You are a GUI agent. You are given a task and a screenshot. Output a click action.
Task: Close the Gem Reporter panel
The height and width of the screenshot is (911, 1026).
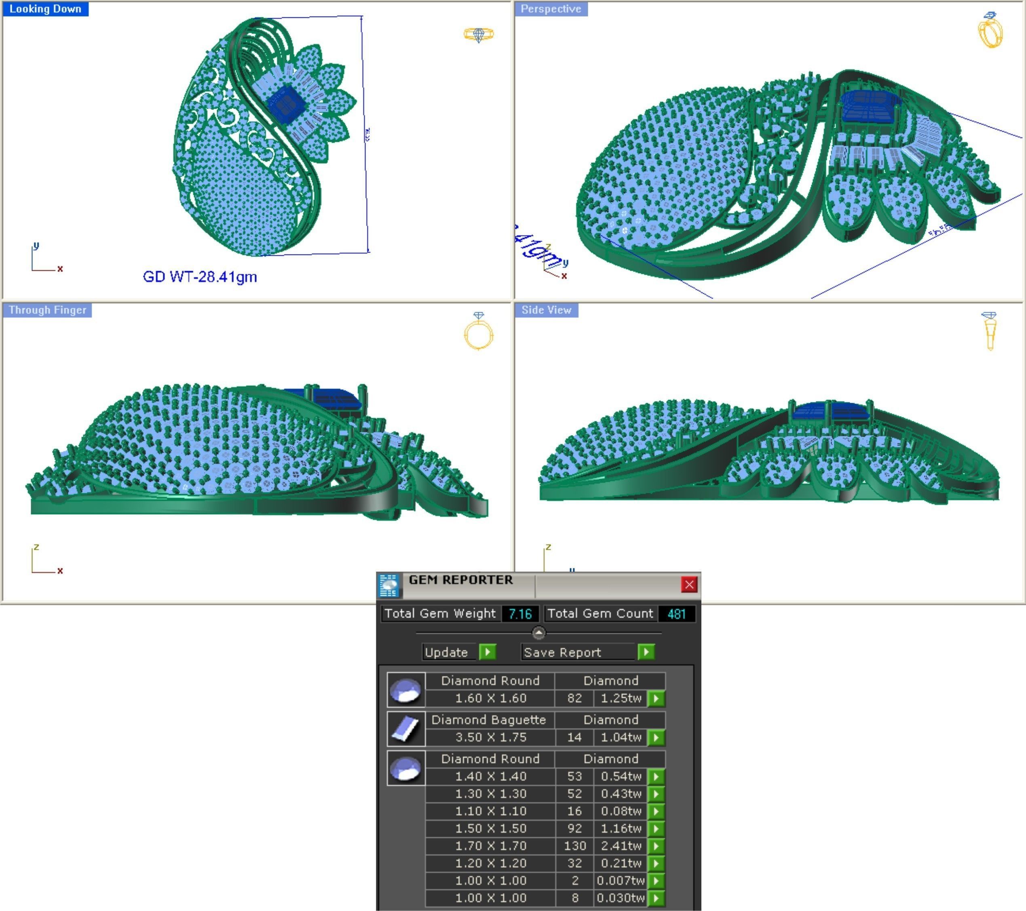[689, 585]
